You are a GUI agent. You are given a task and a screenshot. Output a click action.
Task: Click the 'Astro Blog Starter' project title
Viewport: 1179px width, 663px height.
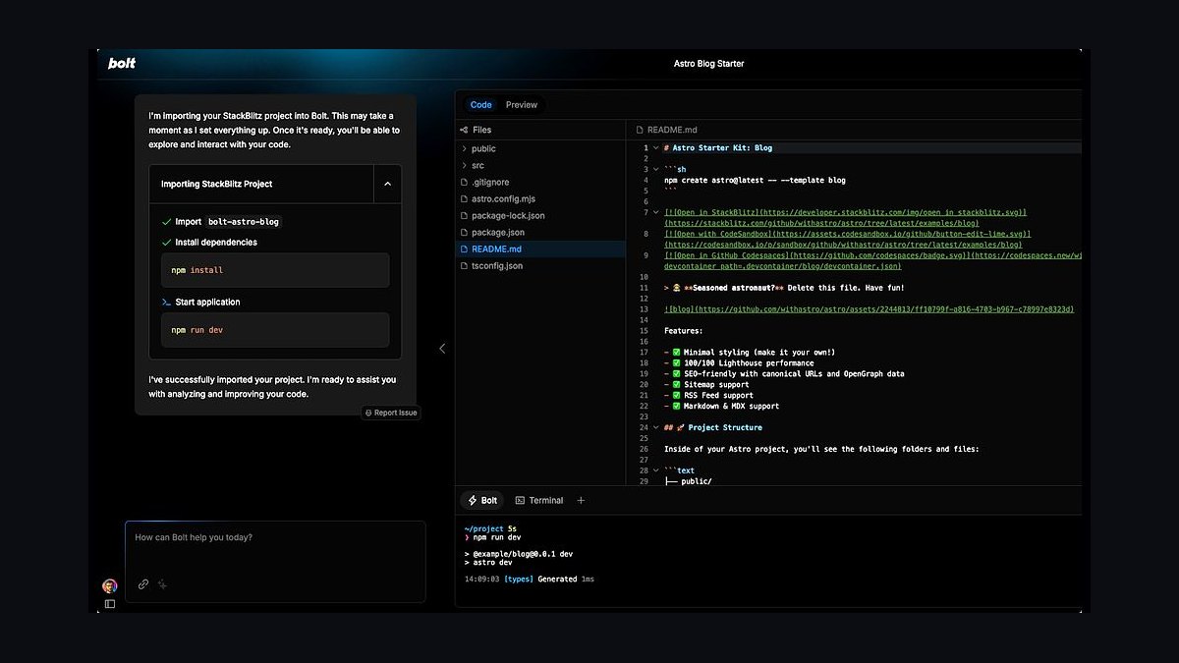[709, 64]
